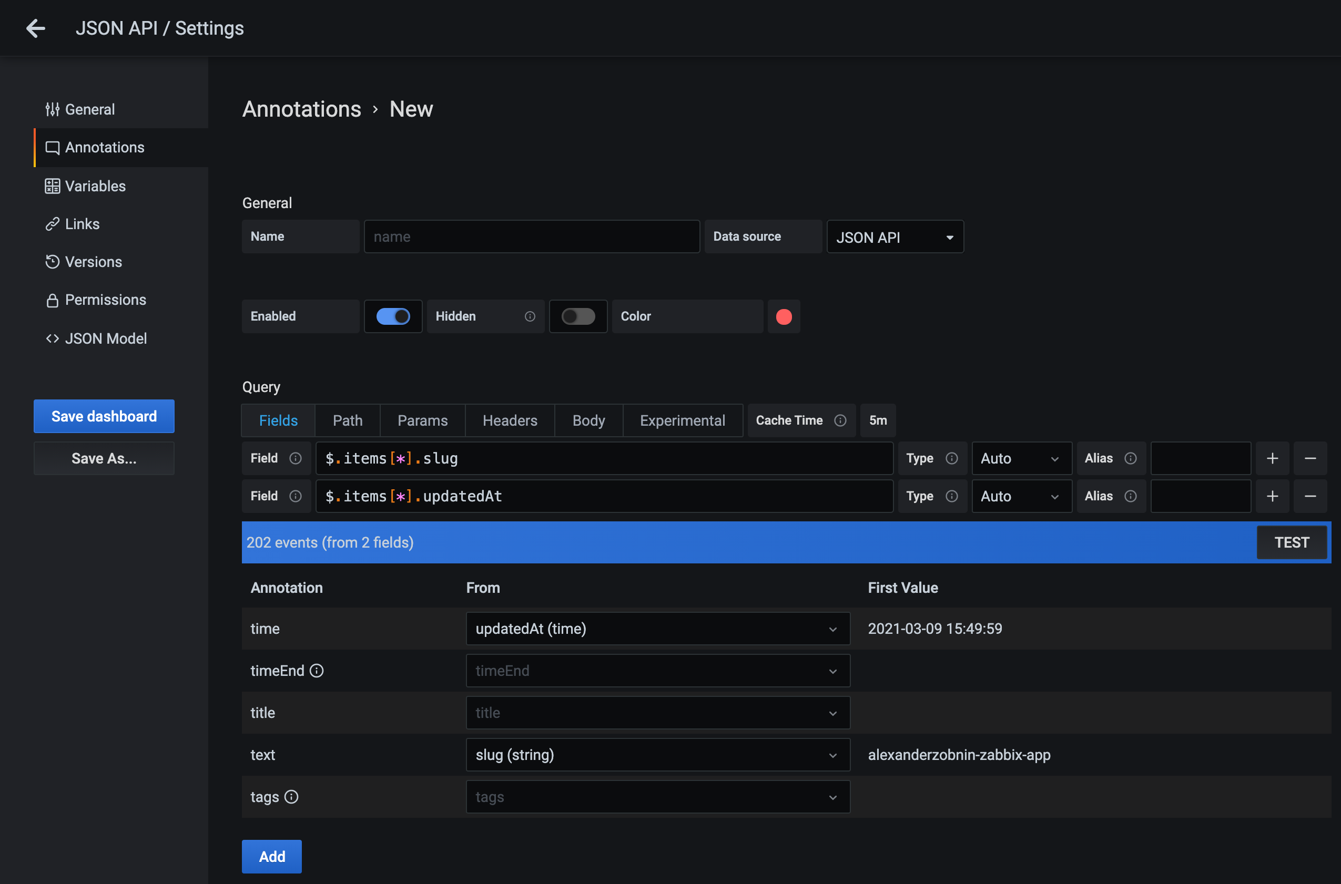This screenshot has width=1341, height=884.
Task: Click info icon beside first Type label
Action: [952, 458]
